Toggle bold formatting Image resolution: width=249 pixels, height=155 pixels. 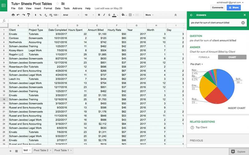click(x=99, y=15)
